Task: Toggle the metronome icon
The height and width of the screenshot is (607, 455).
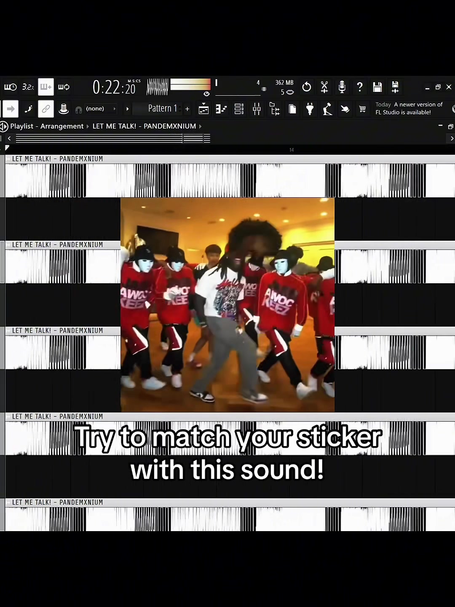Action: pyautogui.click(x=10, y=87)
